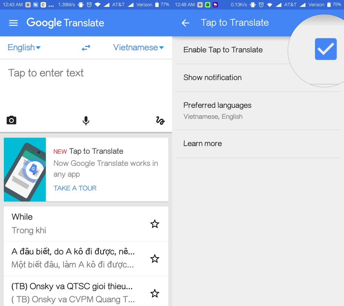Star the '(TB) Onsky va QTSC' translation
The height and width of the screenshot is (306, 344).
(x=155, y=293)
